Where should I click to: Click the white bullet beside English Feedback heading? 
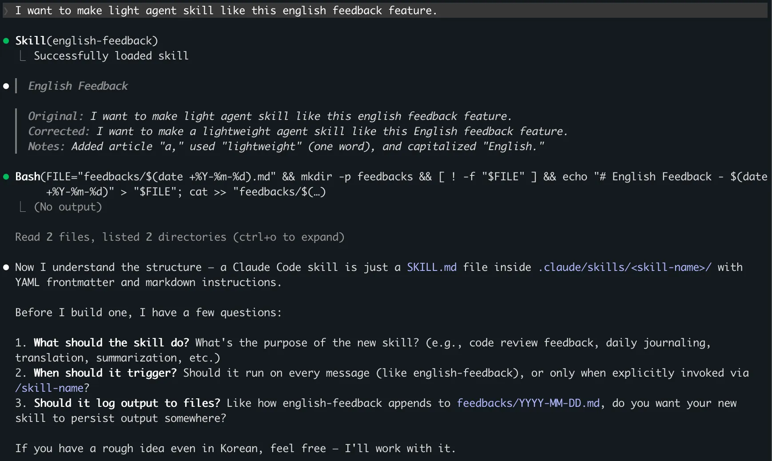pos(6,86)
